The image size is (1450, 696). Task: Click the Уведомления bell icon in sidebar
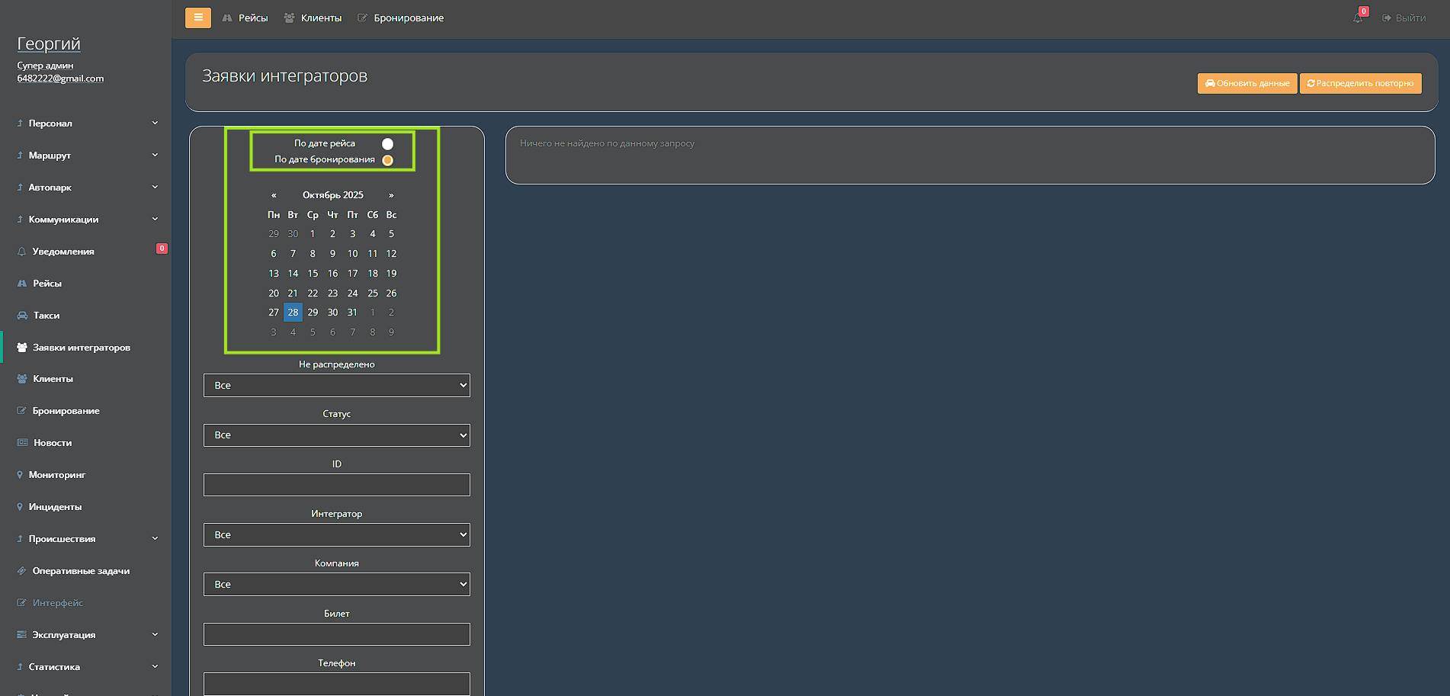coord(21,252)
